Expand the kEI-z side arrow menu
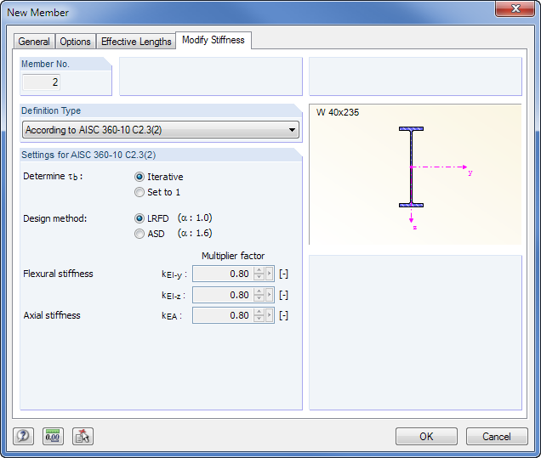This screenshot has width=541, height=458. [x=270, y=295]
